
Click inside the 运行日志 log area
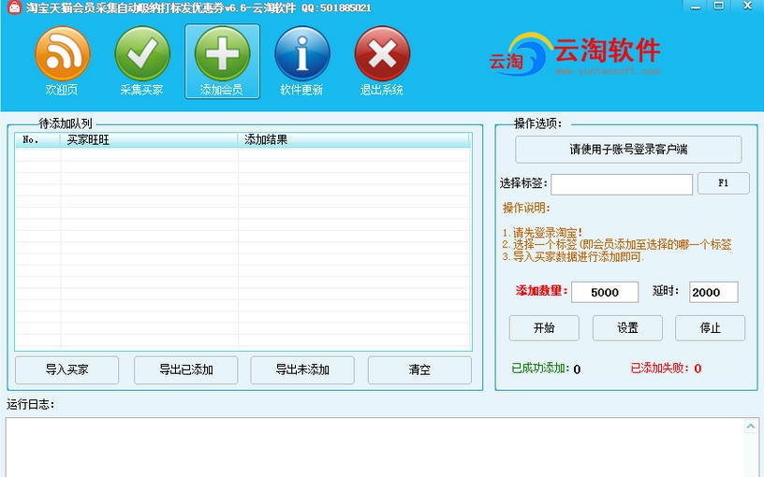375,447
